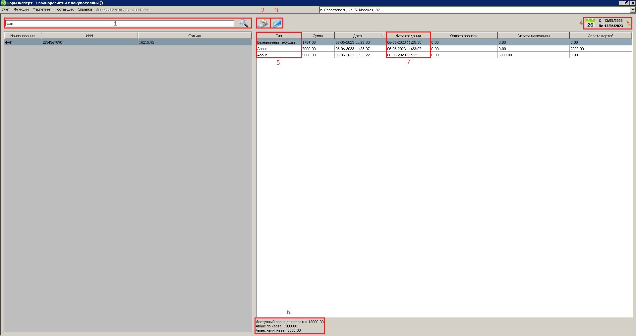Open the Функции menu
Viewport: 636px width, 336px height.
click(x=21, y=9)
